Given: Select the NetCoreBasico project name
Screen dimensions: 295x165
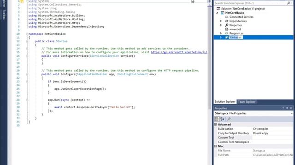Looking at the screenshot, I should (x=235, y=13).
